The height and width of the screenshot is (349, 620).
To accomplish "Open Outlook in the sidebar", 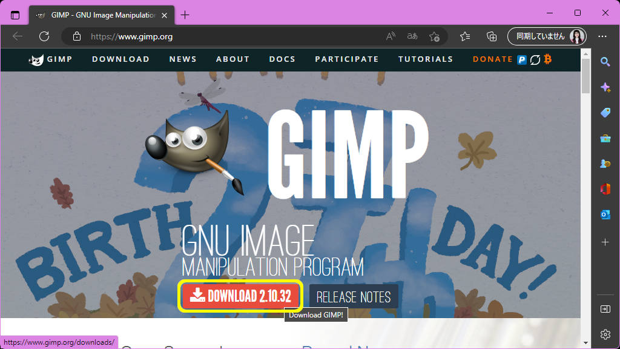I will (x=605, y=214).
